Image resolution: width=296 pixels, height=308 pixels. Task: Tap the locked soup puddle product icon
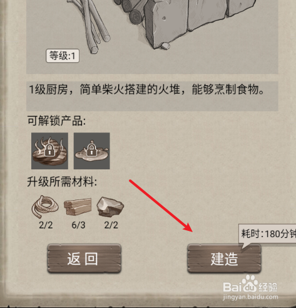pos(92,151)
